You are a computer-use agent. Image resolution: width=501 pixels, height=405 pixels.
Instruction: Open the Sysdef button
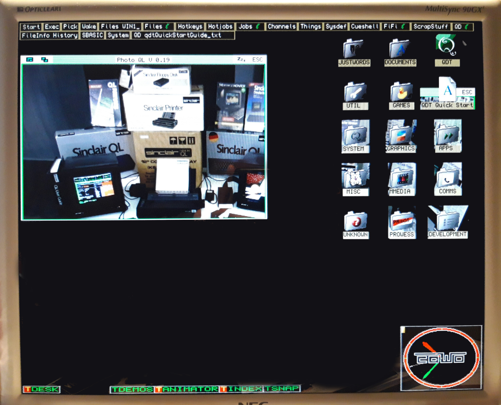click(336, 26)
